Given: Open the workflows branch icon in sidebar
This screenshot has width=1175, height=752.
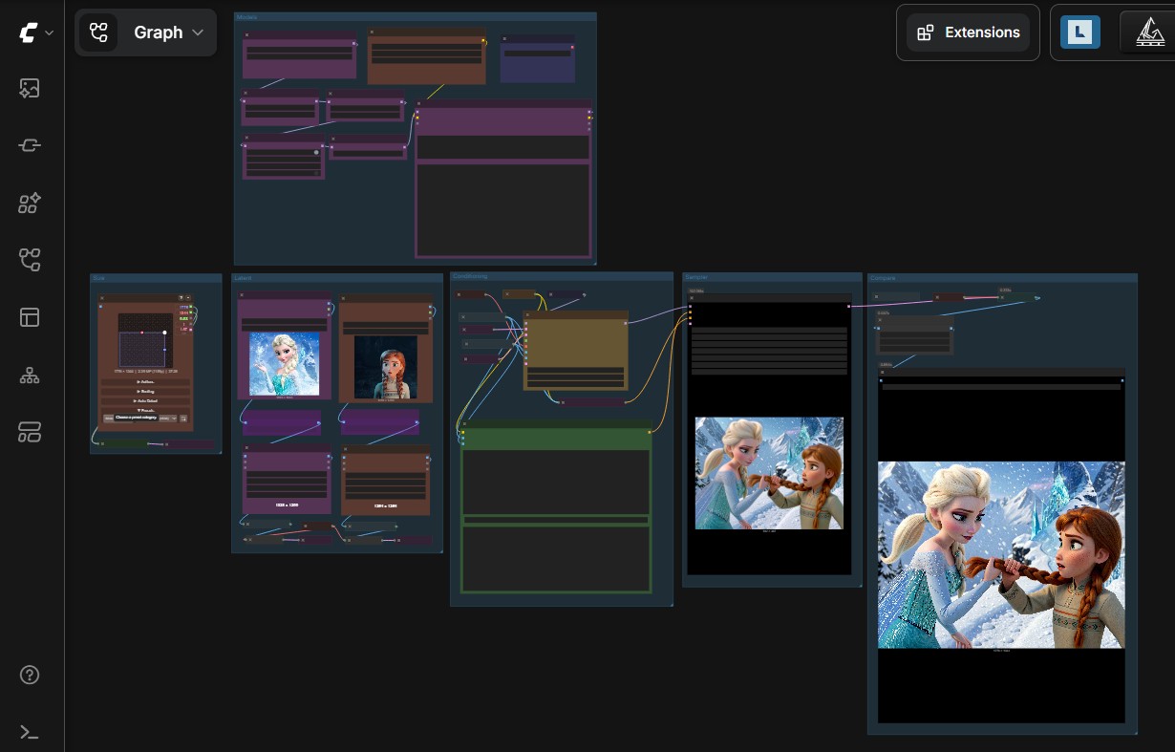Looking at the screenshot, I should click(x=30, y=260).
